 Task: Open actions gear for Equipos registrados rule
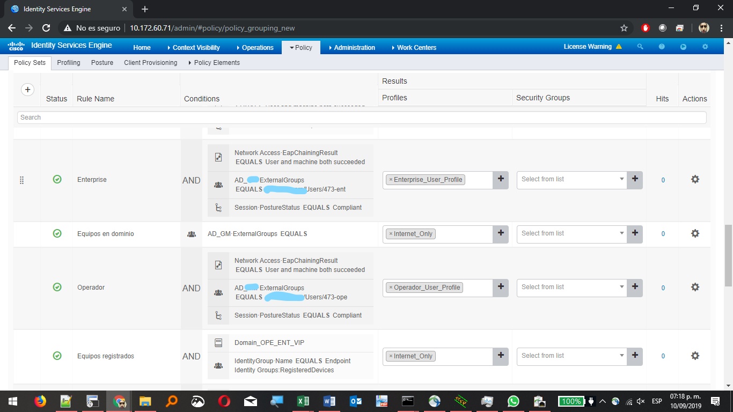[695, 356]
